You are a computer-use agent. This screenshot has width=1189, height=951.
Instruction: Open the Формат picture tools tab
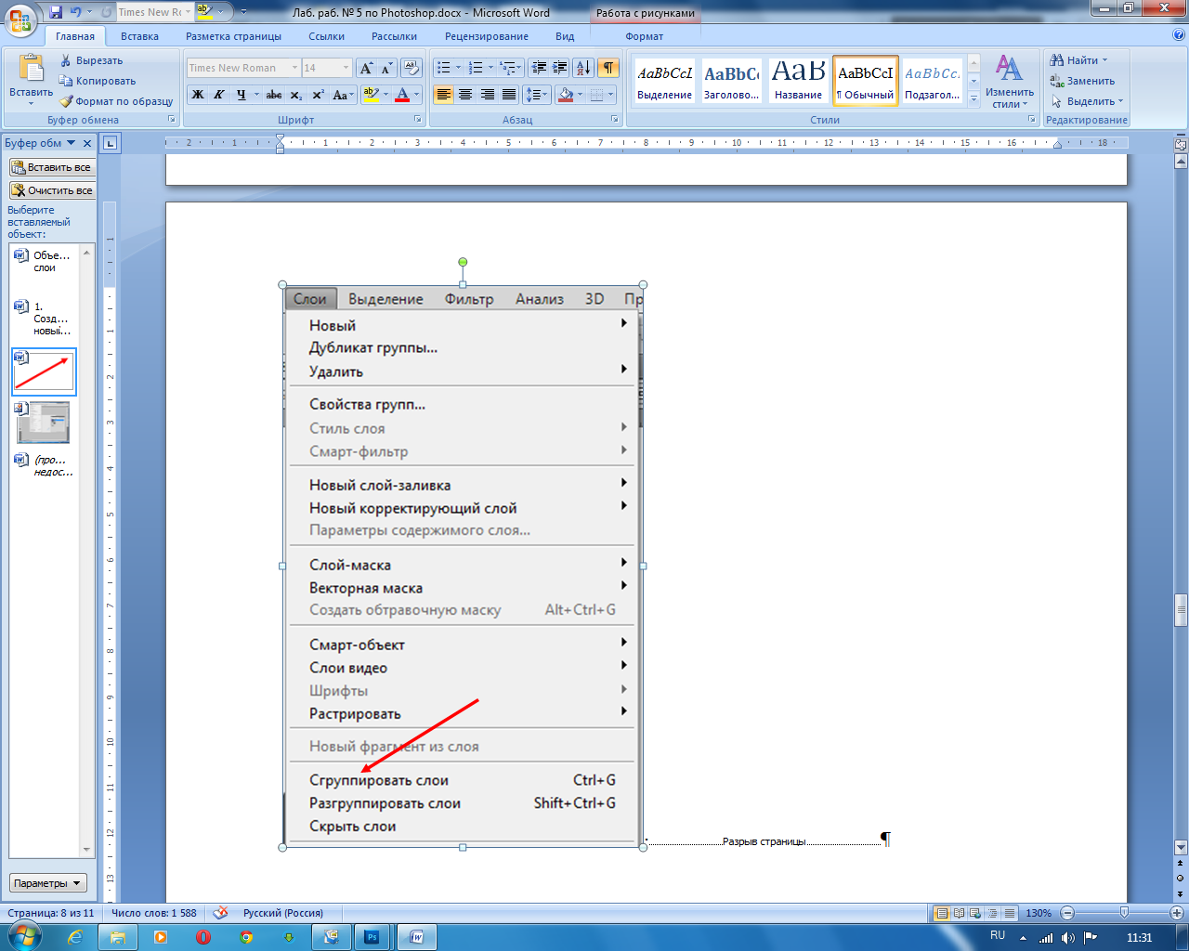point(645,36)
